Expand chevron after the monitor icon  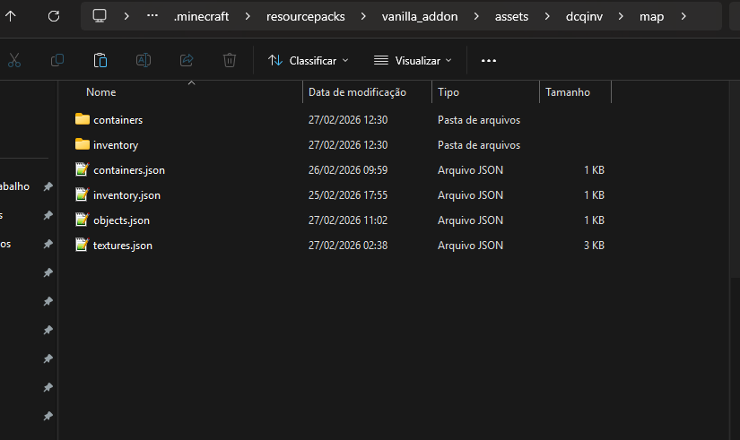coord(126,16)
